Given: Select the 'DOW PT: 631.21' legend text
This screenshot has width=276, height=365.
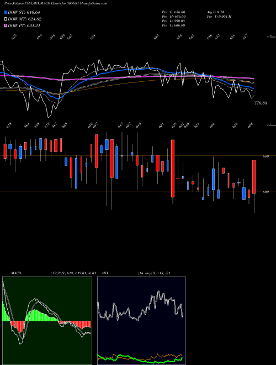Looking at the screenshot, I should pos(24,25).
